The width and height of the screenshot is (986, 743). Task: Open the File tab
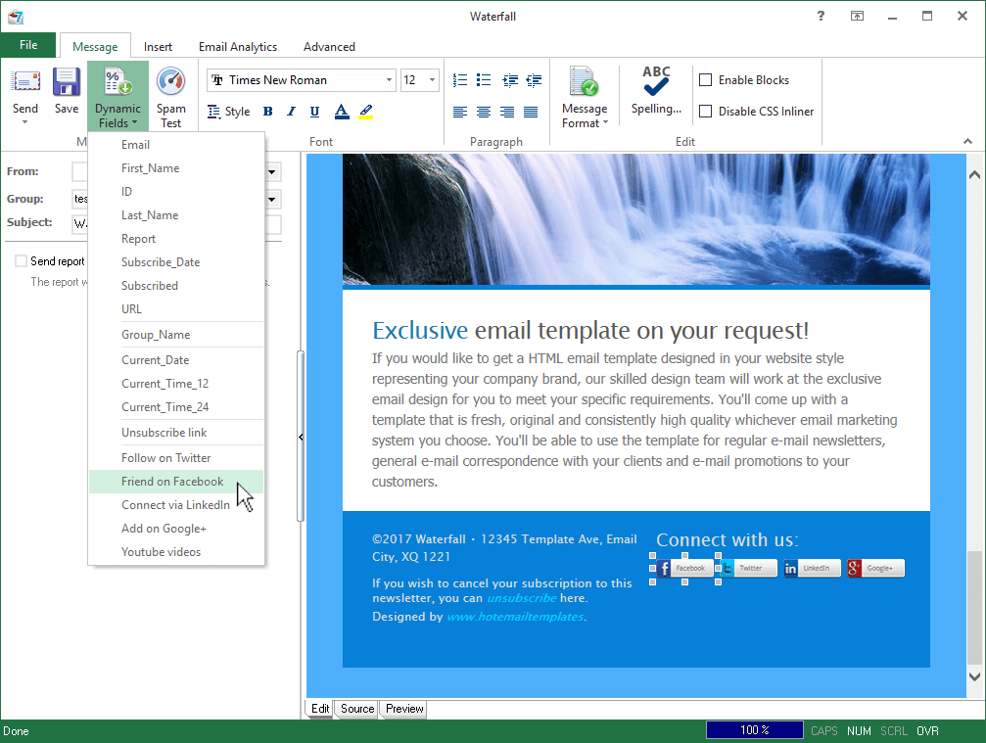tap(28, 45)
